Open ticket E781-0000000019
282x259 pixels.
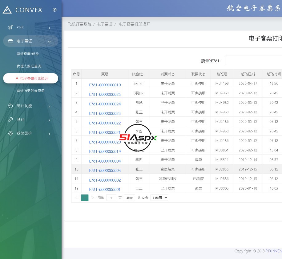[105, 151]
